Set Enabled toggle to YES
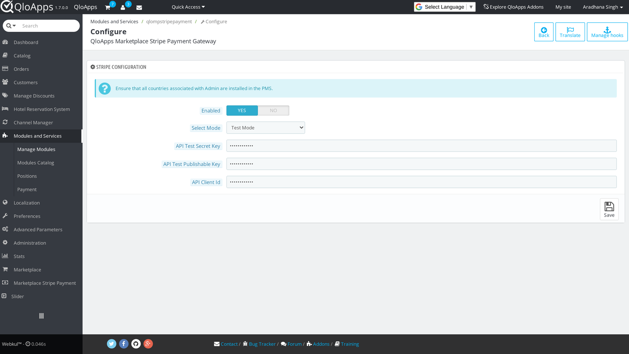 [242, 111]
